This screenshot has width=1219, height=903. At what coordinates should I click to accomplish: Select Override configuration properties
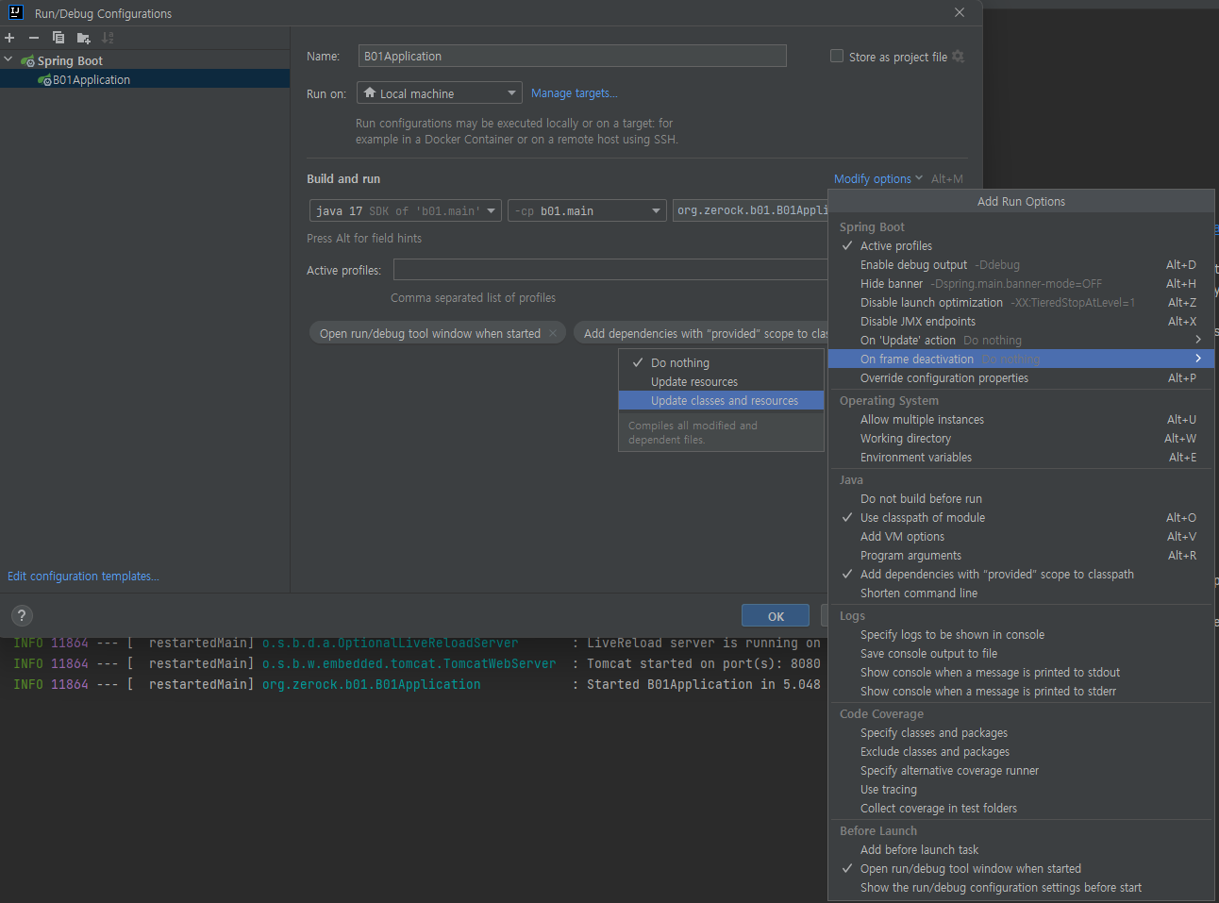coord(1021,377)
